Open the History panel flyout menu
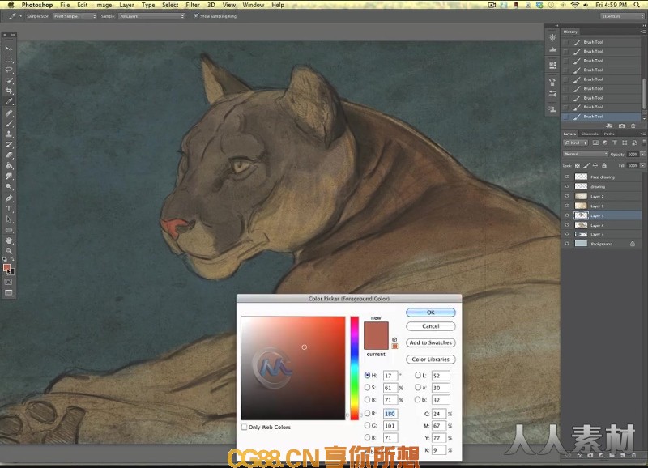 (x=643, y=32)
